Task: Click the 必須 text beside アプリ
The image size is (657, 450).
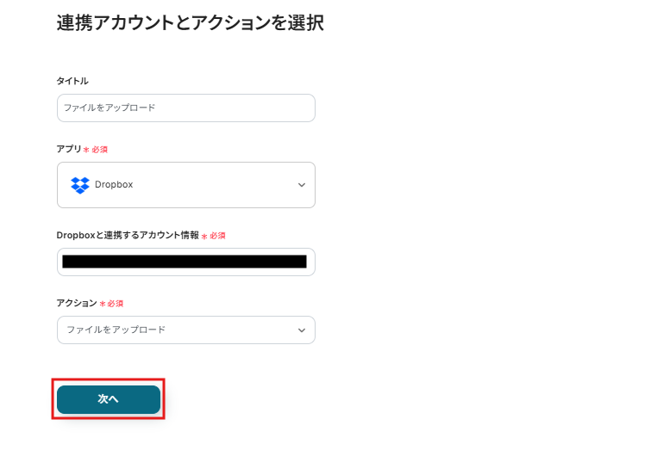Action: [x=100, y=150]
